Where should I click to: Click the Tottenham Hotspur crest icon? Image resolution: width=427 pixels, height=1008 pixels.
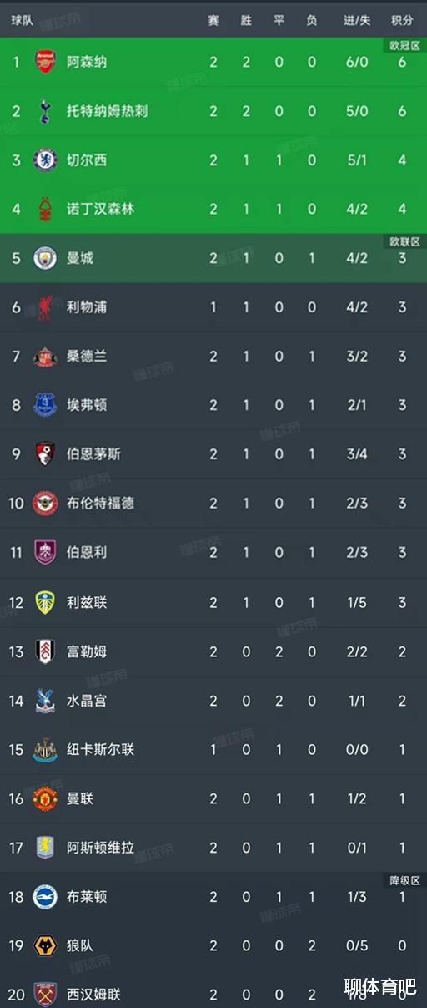[x=45, y=111]
